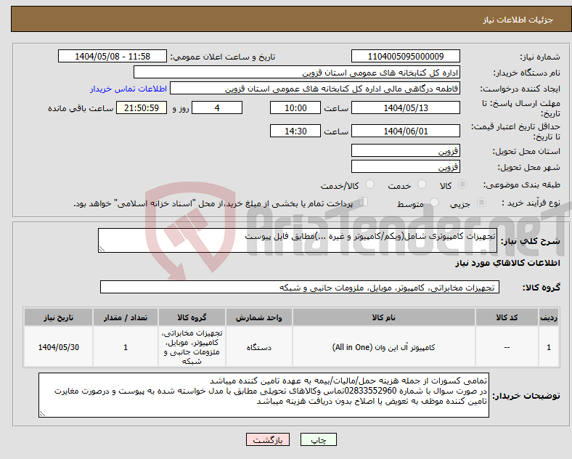Click the announcement date field 1404/05/08 - 11:58
This screenshot has height=459, width=572.
(x=113, y=56)
